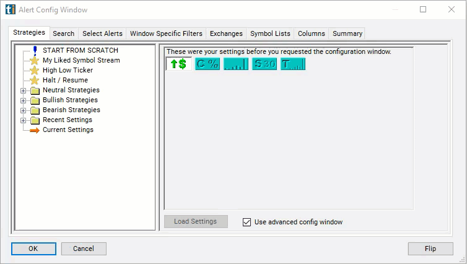Go to the Symbol Lists tab
The width and height of the screenshot is (467, 264).
tap(270, 33)
